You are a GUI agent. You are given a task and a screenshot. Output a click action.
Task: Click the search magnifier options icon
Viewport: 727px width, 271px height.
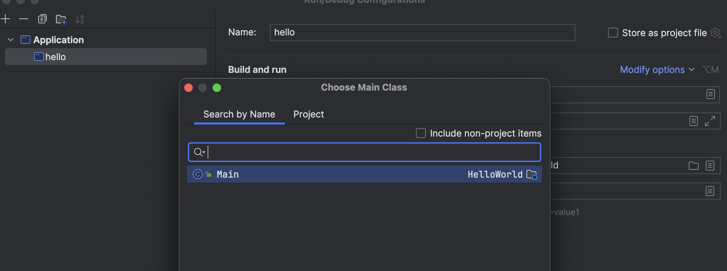click(199, 152)
